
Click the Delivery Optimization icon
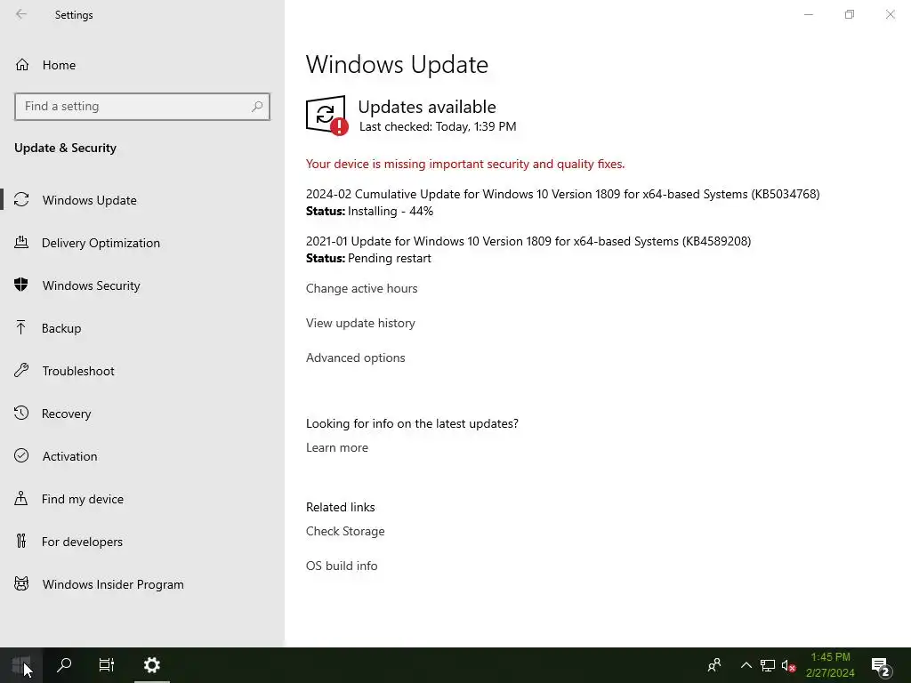[21, 242]
